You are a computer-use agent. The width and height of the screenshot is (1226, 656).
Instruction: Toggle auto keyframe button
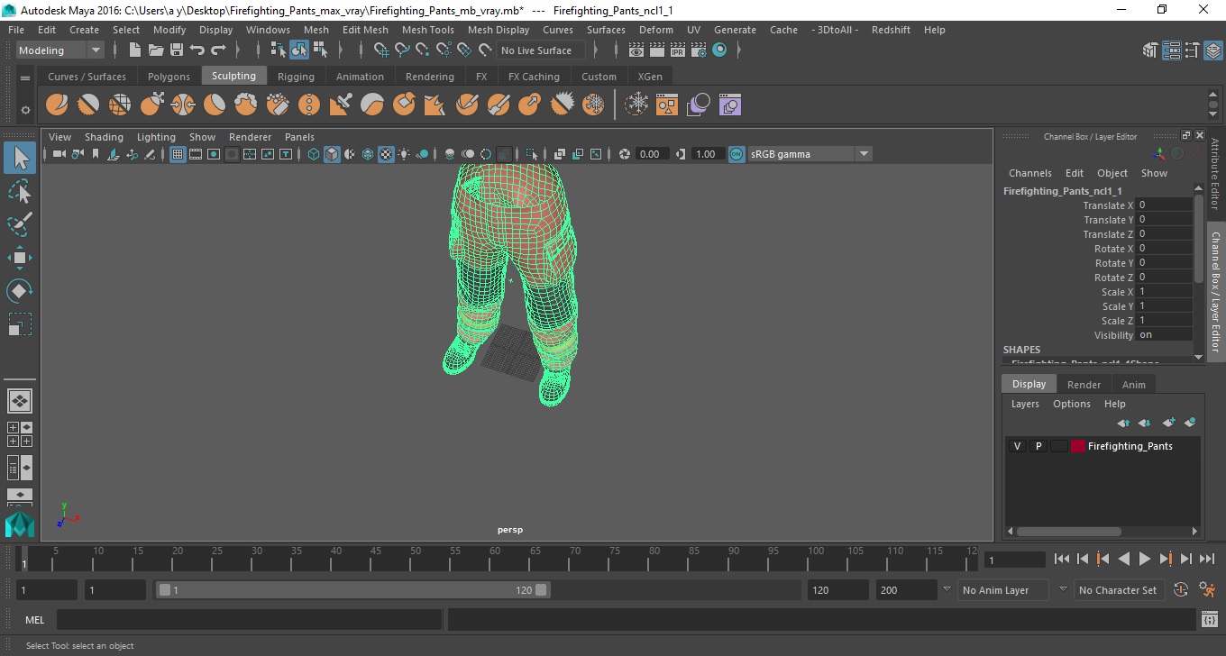coord(1181,590)
